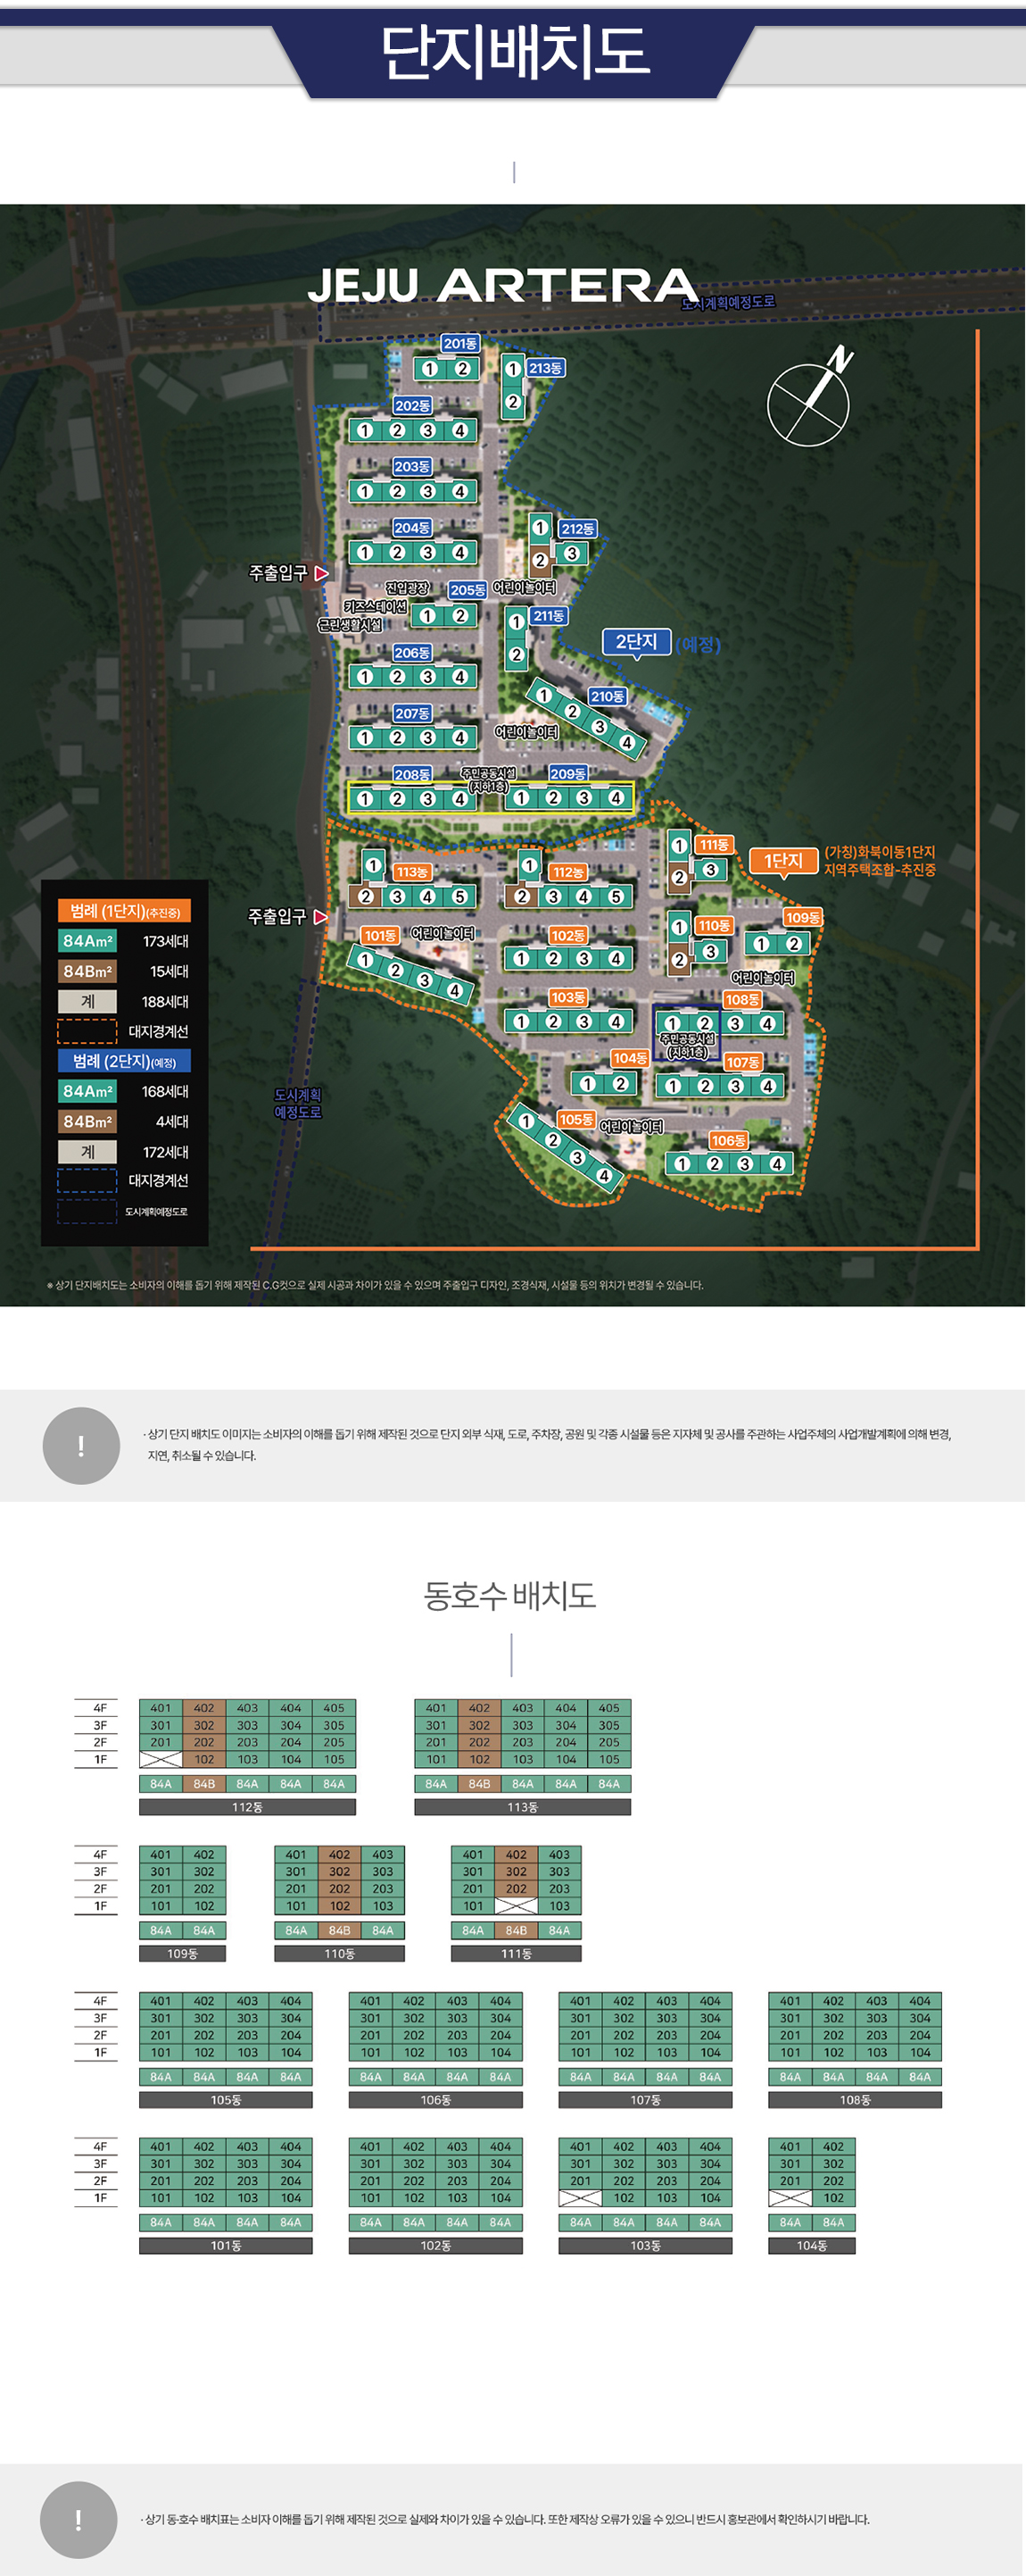Click the 213동 building label on the map
Viewport: 1026px width, 2576px height.
point(545,368)
